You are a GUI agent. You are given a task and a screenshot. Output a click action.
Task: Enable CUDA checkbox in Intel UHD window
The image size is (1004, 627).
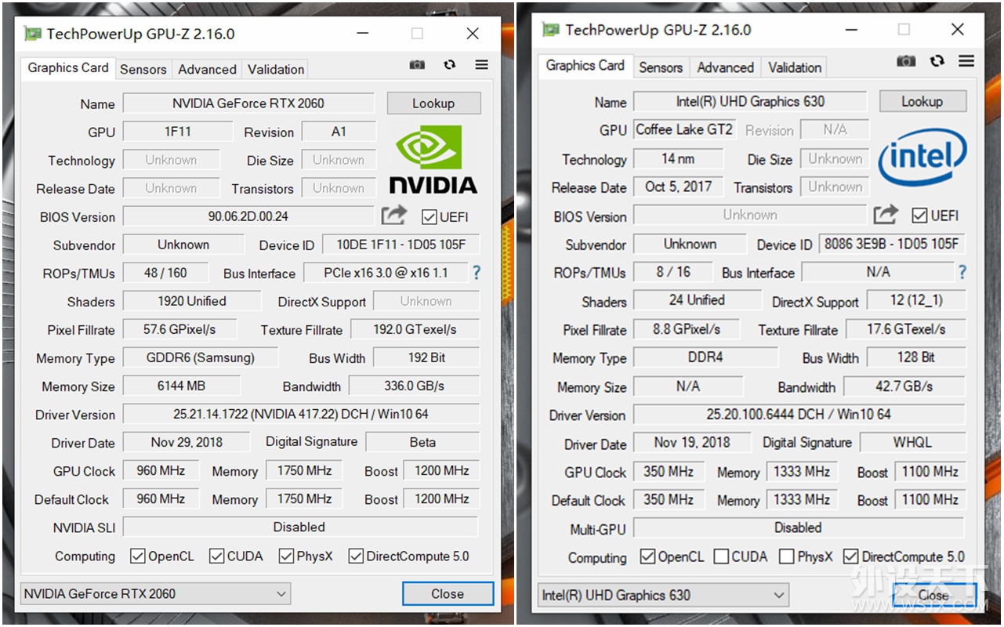point(721,557)
